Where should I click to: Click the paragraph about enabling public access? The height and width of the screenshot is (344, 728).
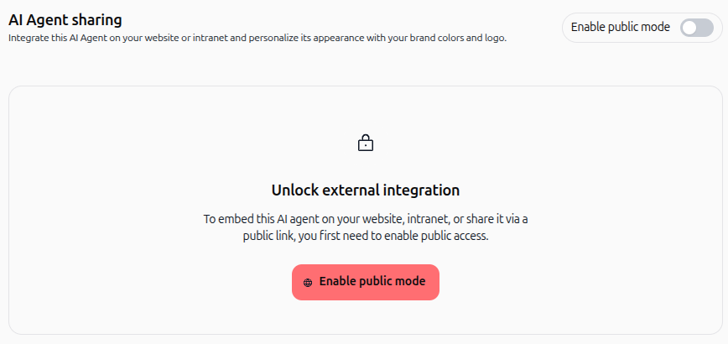coord(366,227)
